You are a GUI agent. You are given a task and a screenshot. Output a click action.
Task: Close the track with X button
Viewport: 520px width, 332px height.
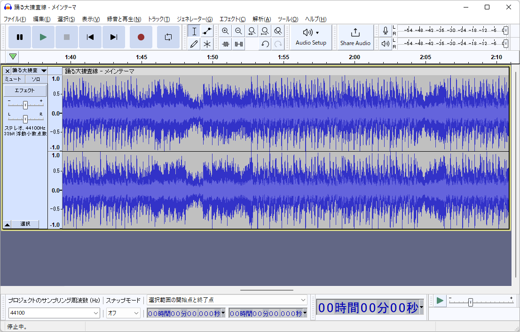click(x=8, y=71)
